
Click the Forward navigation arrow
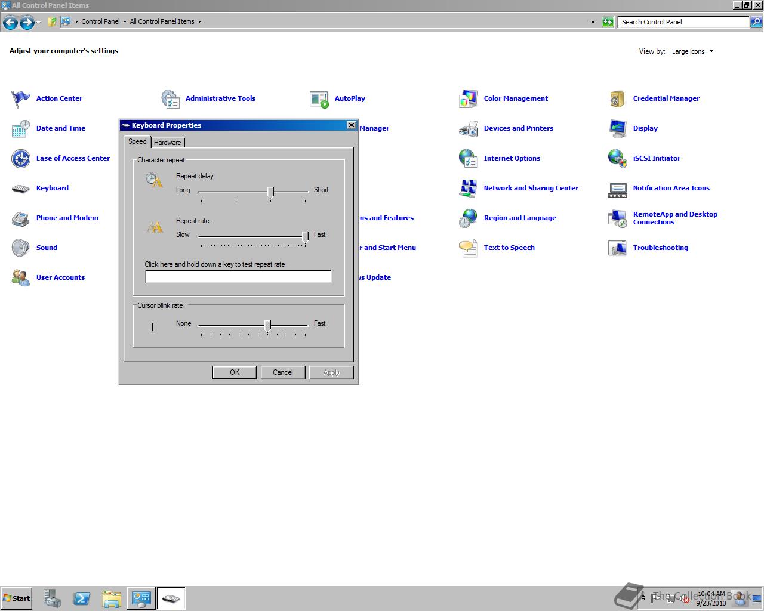pyautogui.click(x=27, y=23)
